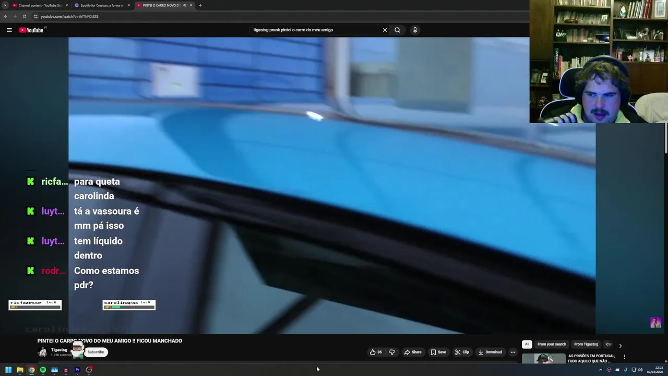Screen dimensions: 668x376
Task: Subscribe to the Tigastsg channel
Action: pyautogui.click(x=96, y=352)
